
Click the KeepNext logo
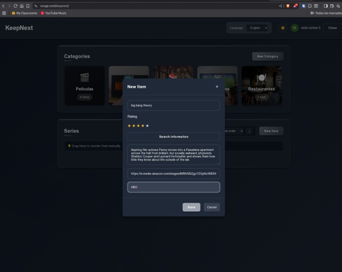tap(19, 28)
